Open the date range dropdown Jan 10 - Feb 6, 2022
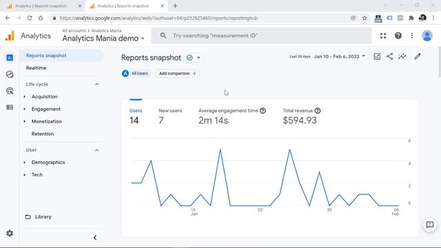The height and width of the screenshot is (248, 441). point(340,56)
